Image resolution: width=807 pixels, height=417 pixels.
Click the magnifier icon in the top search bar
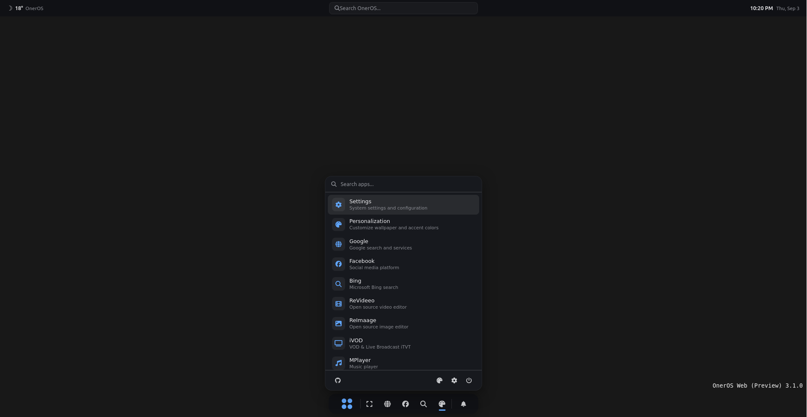(x=337, y=8)
